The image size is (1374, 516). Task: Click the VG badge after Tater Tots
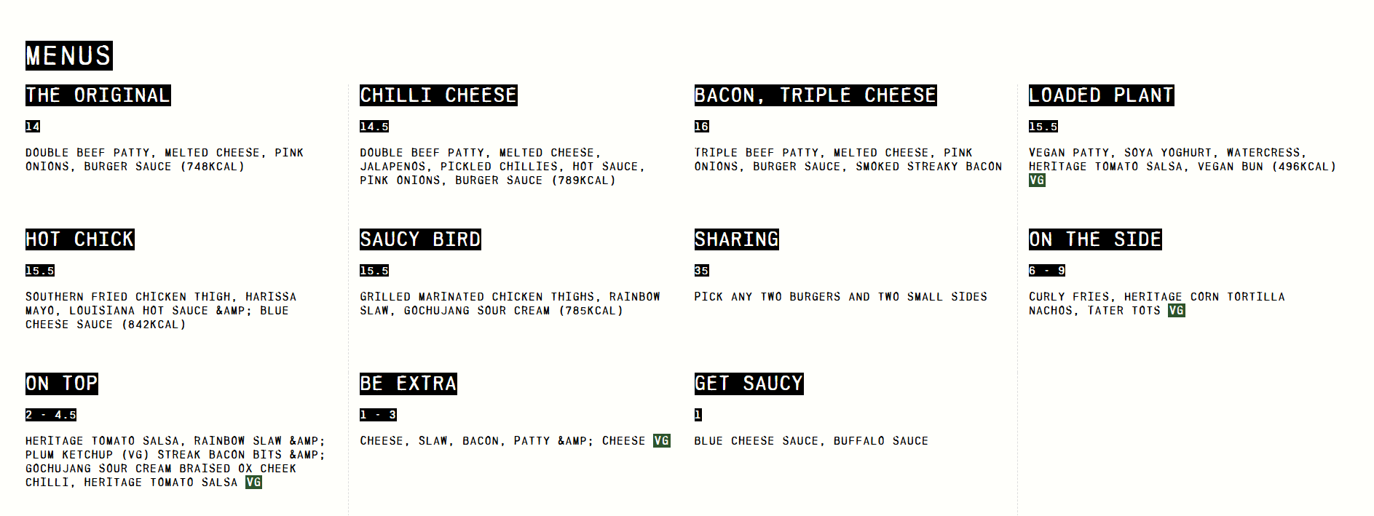[1176, 311]
